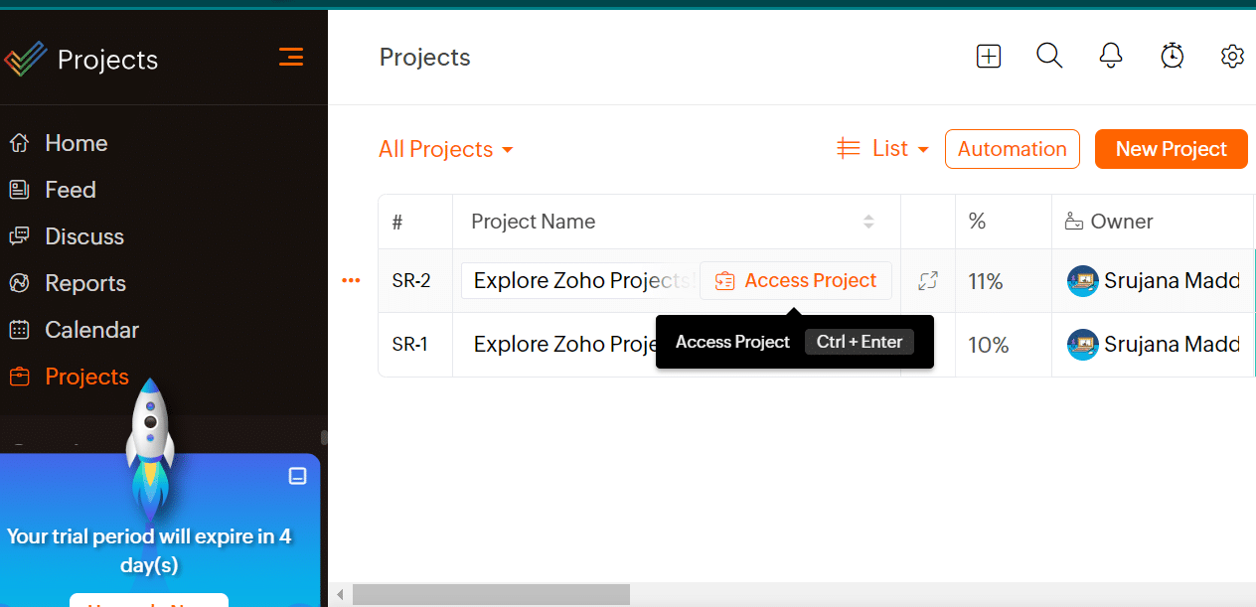Select Projects in sidebar
Image resolution: width=1256 pixels, height=607 pixels.
(x=86, y=377)
